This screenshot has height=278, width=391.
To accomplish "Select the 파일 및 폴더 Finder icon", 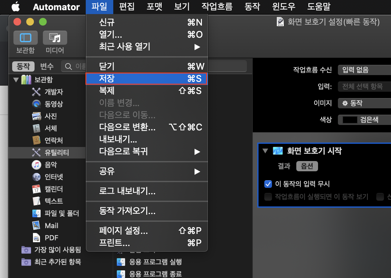I will pyautogui.click(x=36, y=213).
